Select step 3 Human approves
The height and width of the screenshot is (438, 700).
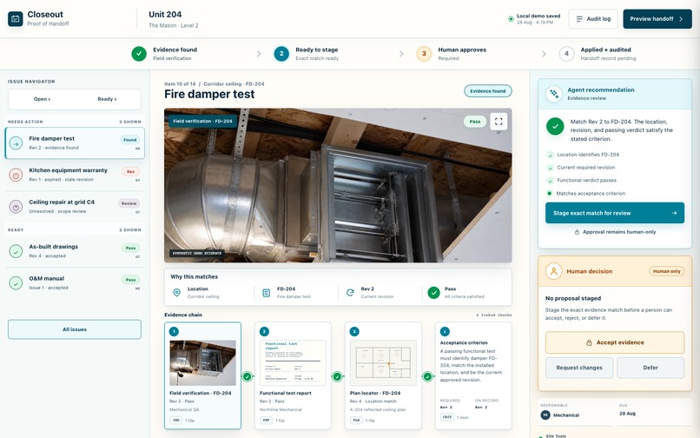tap(424, 54)
